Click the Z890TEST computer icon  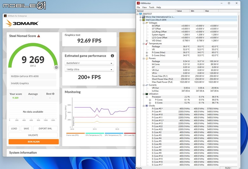[141, 14]
